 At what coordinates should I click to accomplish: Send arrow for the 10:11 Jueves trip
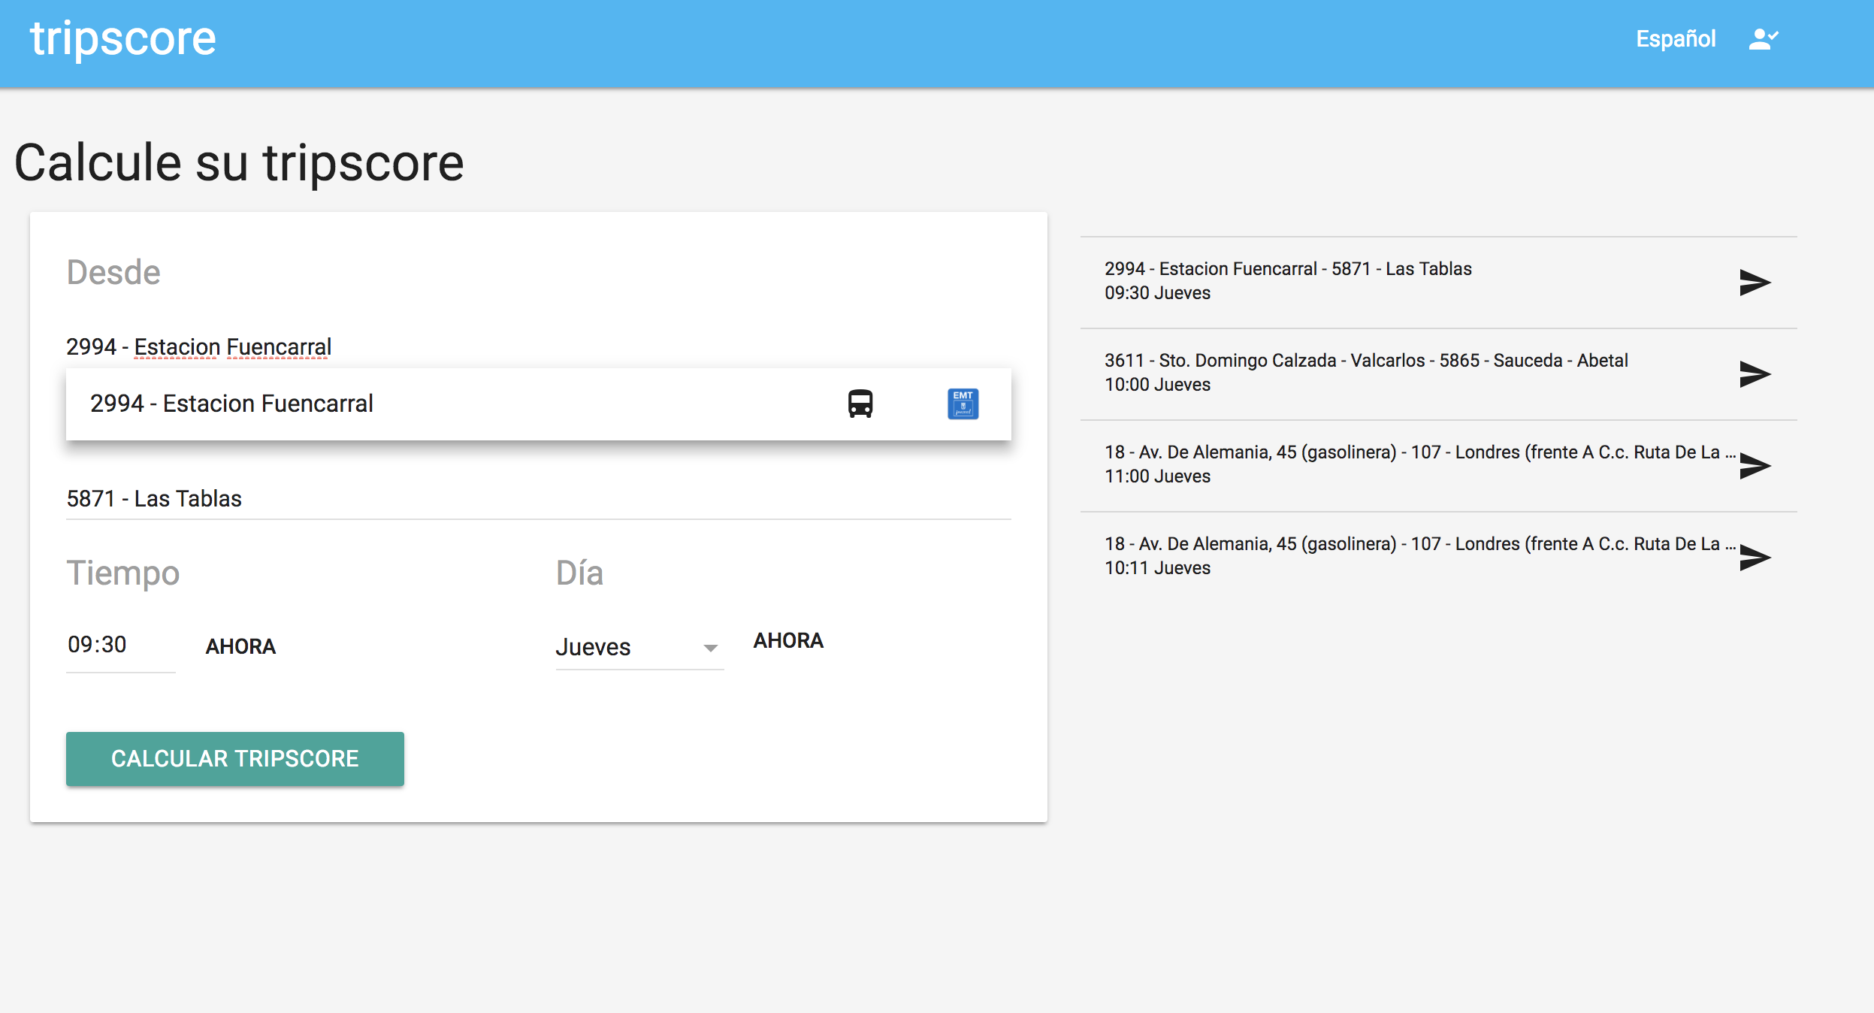(1755, 558)
